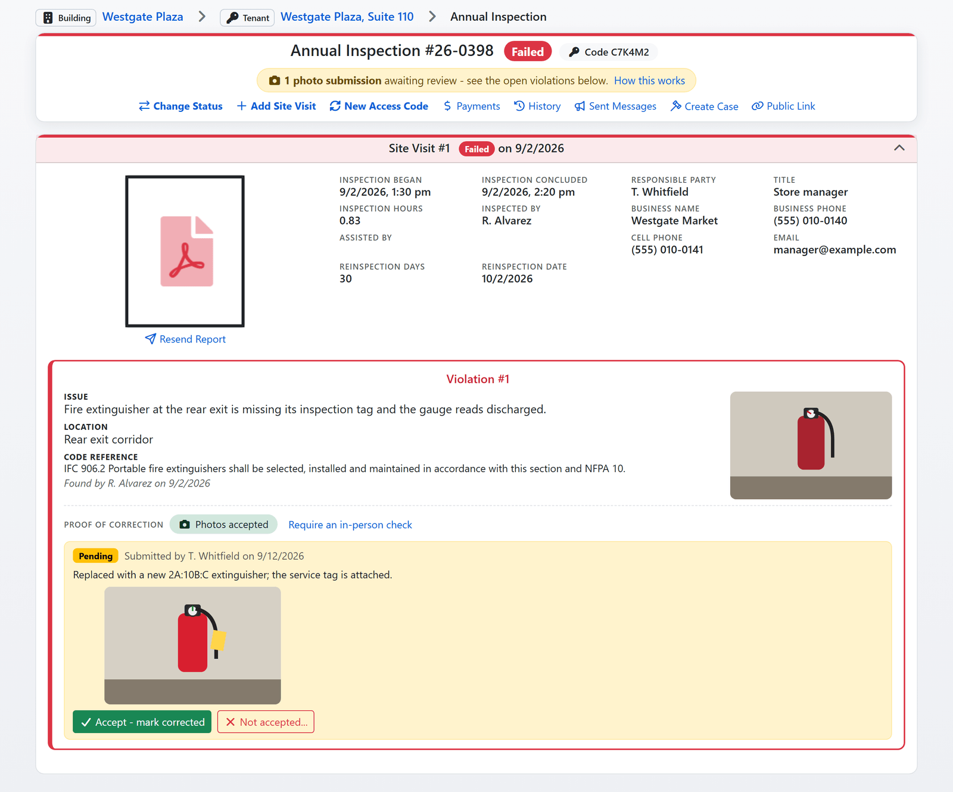The height and width of the screenshot is (792, 953).
Task: Open the submitted correction photo with yellow tag
Action: point(192,646)
